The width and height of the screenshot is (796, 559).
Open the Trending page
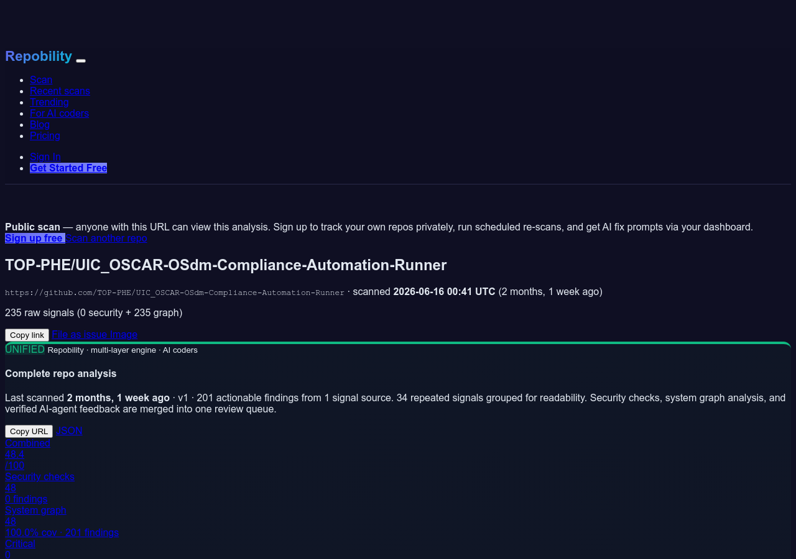(49, 102)
